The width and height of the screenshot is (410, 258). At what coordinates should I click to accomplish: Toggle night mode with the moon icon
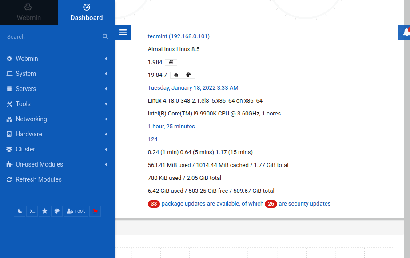pyautogui.click(x=19, y=211)
